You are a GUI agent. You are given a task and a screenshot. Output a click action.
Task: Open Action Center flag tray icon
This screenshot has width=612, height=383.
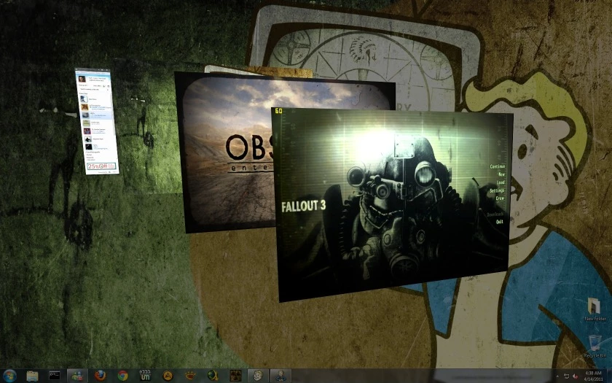point(566,376)
